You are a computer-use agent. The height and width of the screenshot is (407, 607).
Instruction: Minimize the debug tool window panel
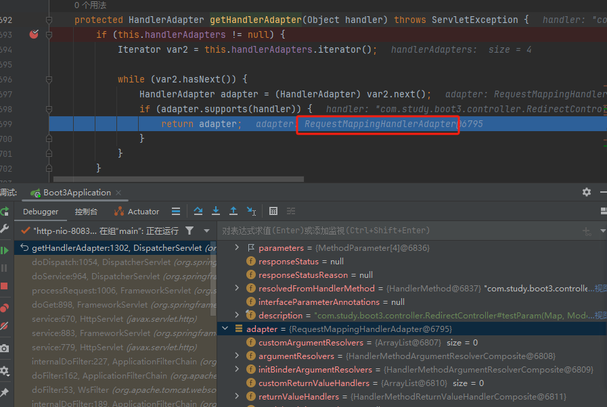coord(604,192)
